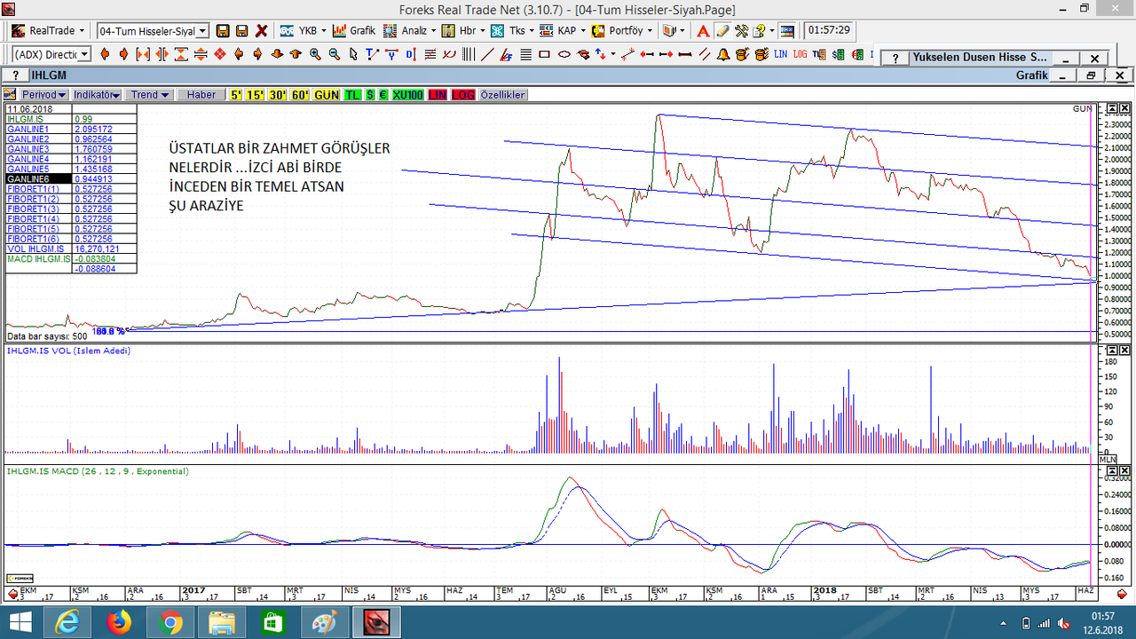Click the Yukselen Dusen Hisse window's question mark
Screen dimensions: 1136x639
tap(895, 58)
